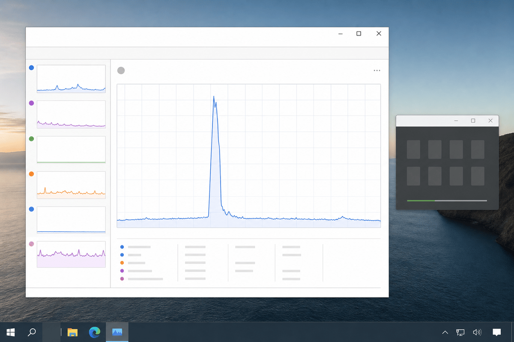This screenshot has height=342, width=514.
Task: Open network settings from the system tray
Action: [460, 332]
